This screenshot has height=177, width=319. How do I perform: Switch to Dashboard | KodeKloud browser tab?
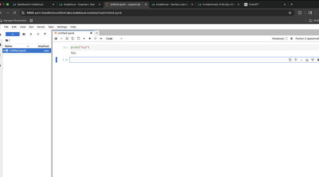click(x=33, y=5)
